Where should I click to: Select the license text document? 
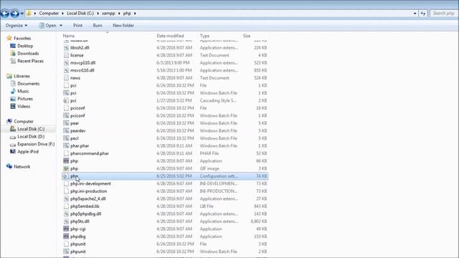(x=77, y=55)
